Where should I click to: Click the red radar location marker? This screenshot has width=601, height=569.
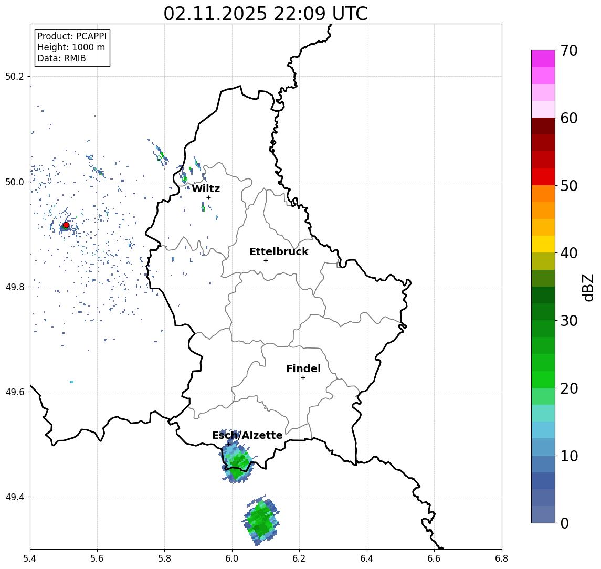tap(66, 225)
